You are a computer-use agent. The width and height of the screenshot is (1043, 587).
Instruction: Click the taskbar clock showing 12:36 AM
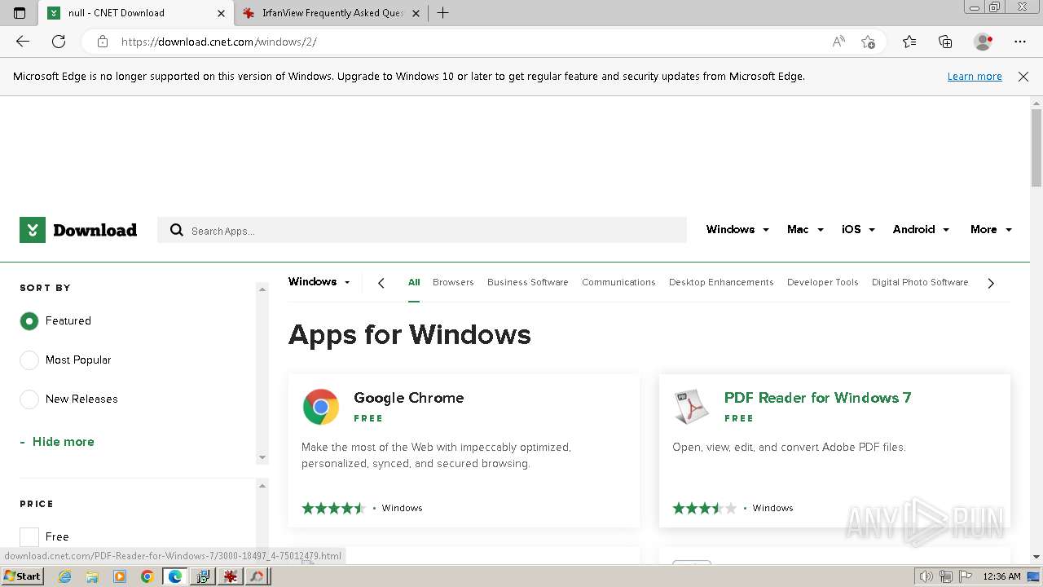click(1001, 576)
